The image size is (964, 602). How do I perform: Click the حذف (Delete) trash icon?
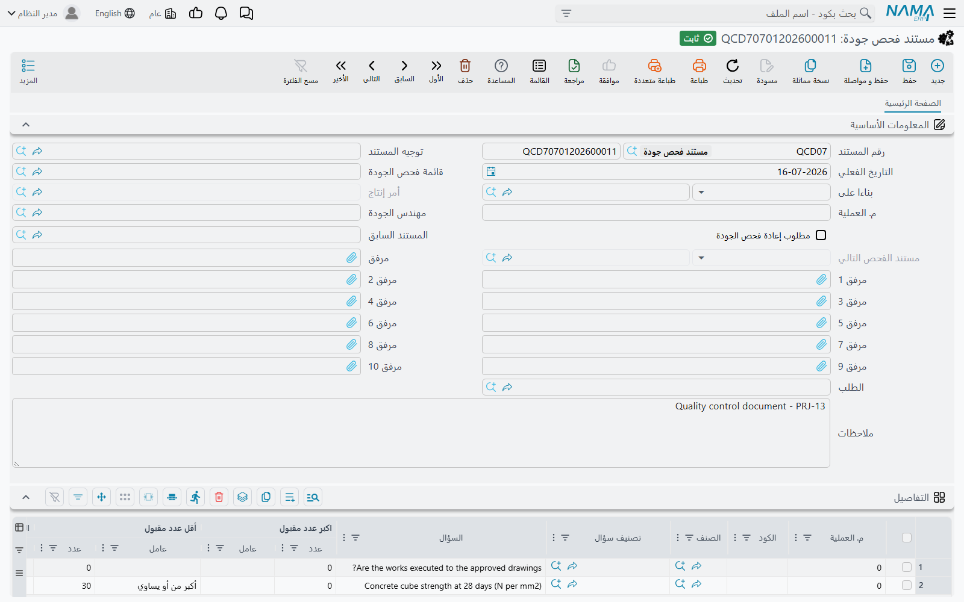465,66
